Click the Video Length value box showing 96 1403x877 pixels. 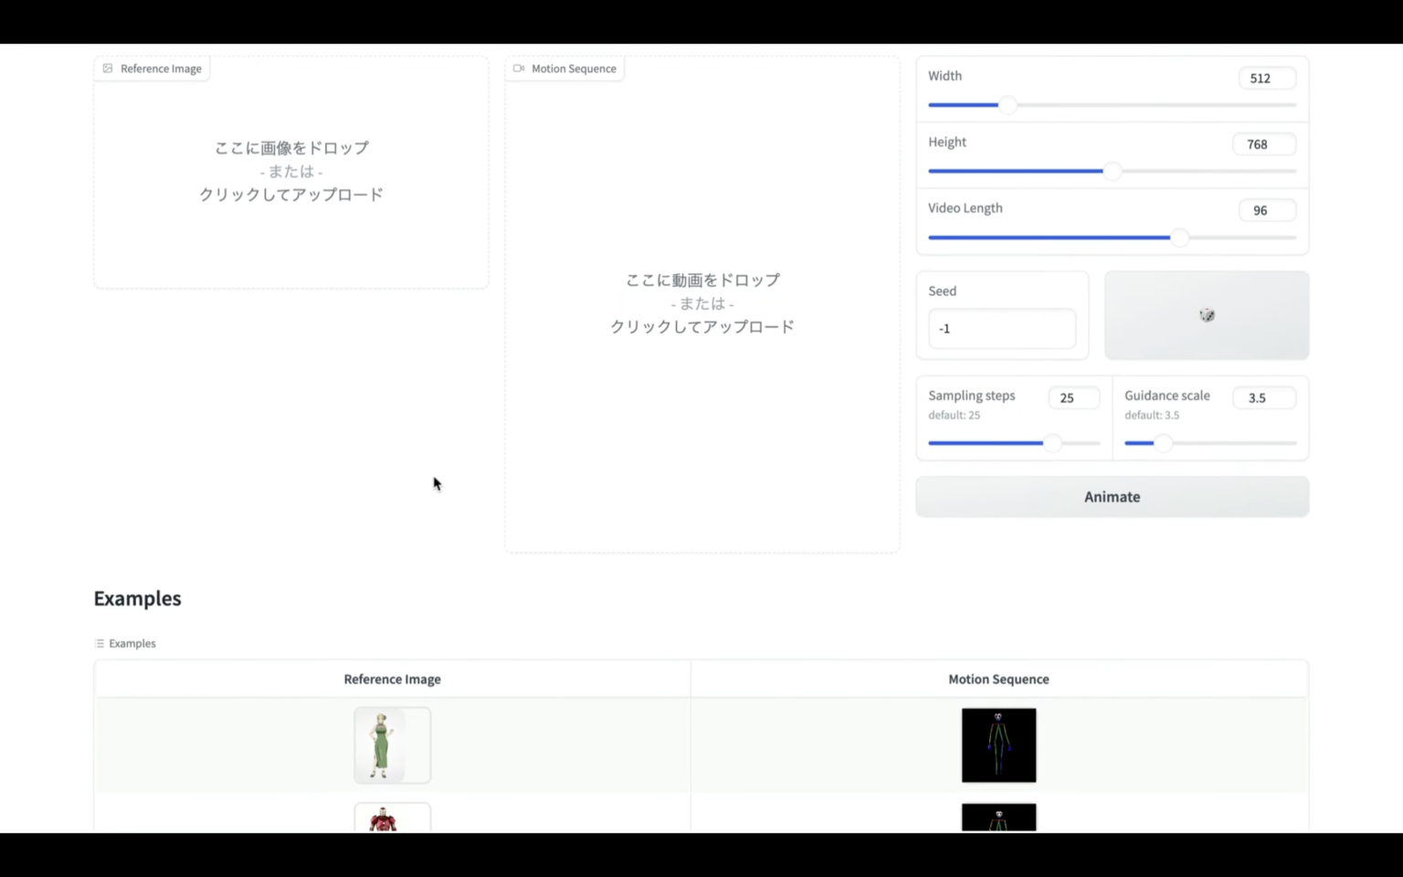[x=1266, y=210]
